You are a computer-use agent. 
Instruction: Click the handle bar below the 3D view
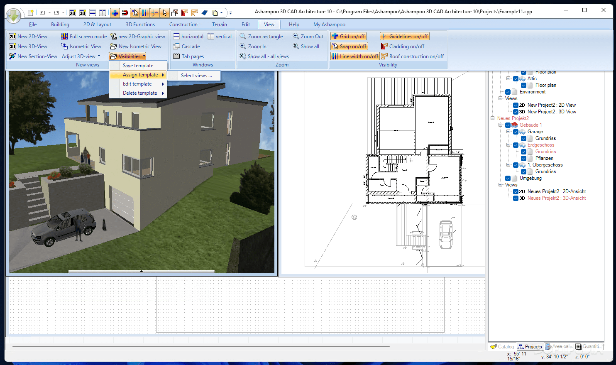[x=142, y=272]
